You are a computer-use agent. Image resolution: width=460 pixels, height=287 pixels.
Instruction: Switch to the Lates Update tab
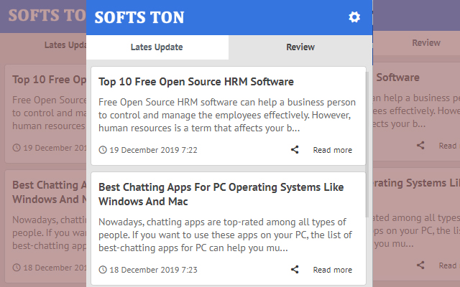click(157, 47)
